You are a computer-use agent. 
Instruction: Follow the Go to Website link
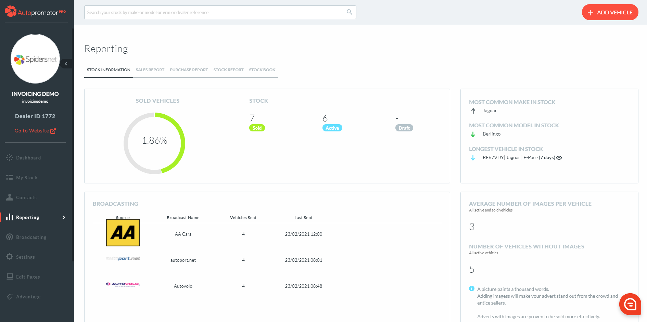(35, 131)
